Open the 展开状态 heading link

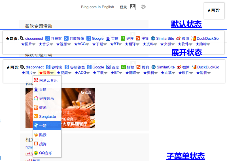click(186, 53)
